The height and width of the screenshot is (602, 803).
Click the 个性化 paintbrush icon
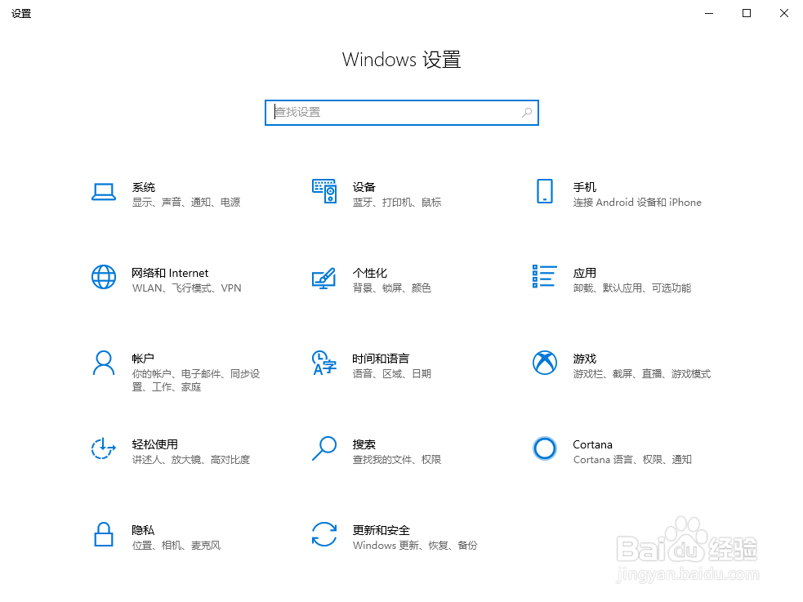click(323, 278)
